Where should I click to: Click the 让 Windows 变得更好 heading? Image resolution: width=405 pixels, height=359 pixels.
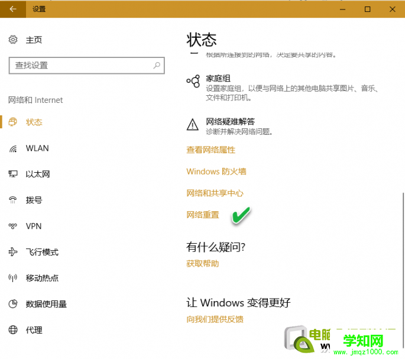coord(238,303)
